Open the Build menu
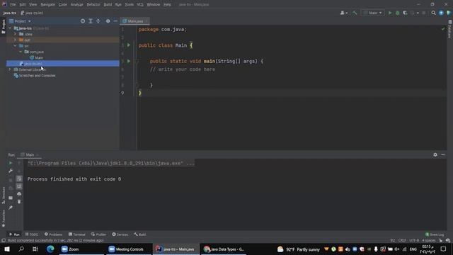This screenshot has height=255, width=453. [x=108, y=4]
